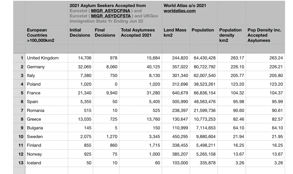Select UK population density value 263.17
Viewport: 293px width, 174px height.
tap(232, 58)
